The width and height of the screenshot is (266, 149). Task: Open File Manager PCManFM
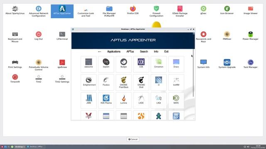tap(109, 11)
